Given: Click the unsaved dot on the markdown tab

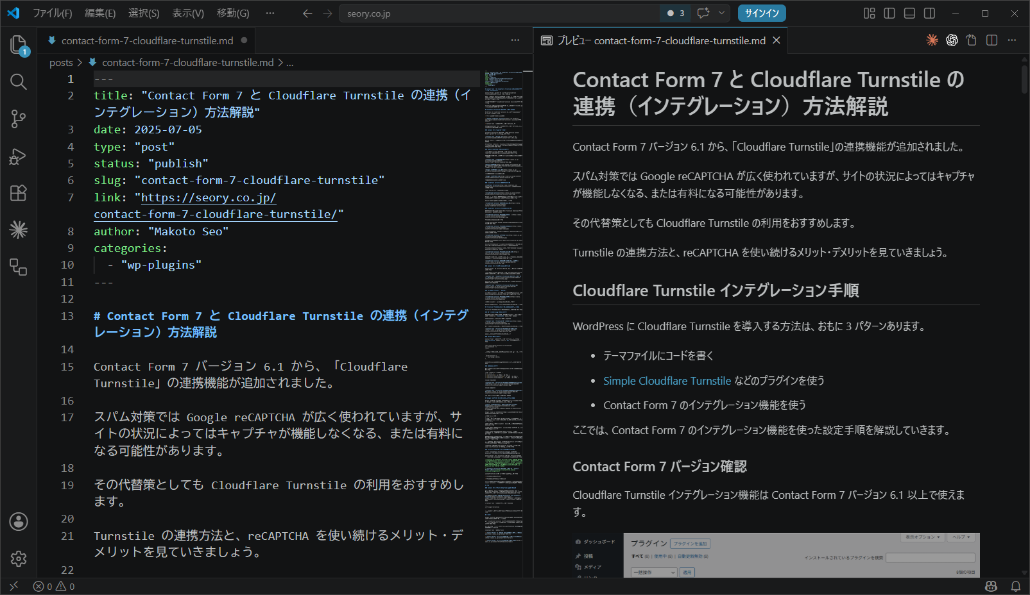Looking at the screenshot, I should point(244,40).
